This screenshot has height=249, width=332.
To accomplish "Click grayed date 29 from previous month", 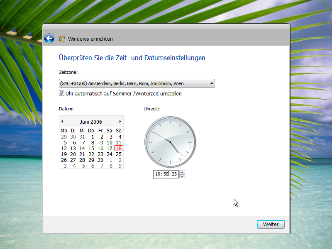I will pos(64,137).
